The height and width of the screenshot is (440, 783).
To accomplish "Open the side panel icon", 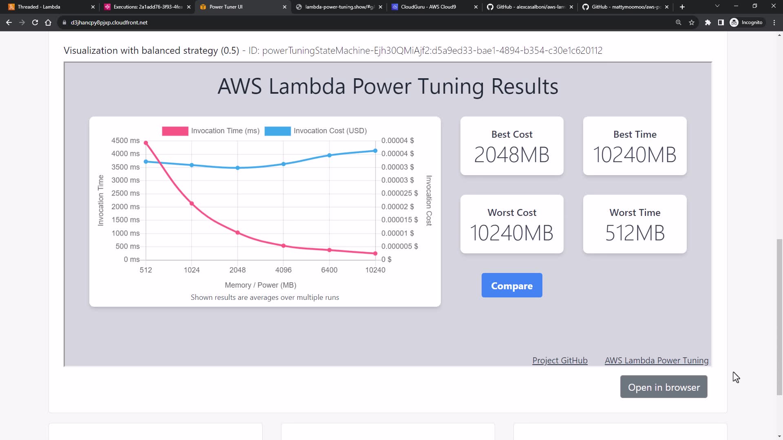I will point(721,22).
